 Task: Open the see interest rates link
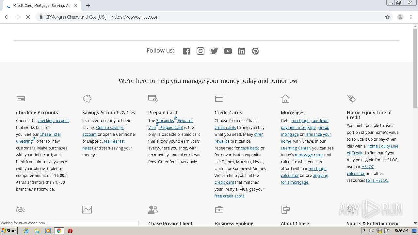coord(104,145)
